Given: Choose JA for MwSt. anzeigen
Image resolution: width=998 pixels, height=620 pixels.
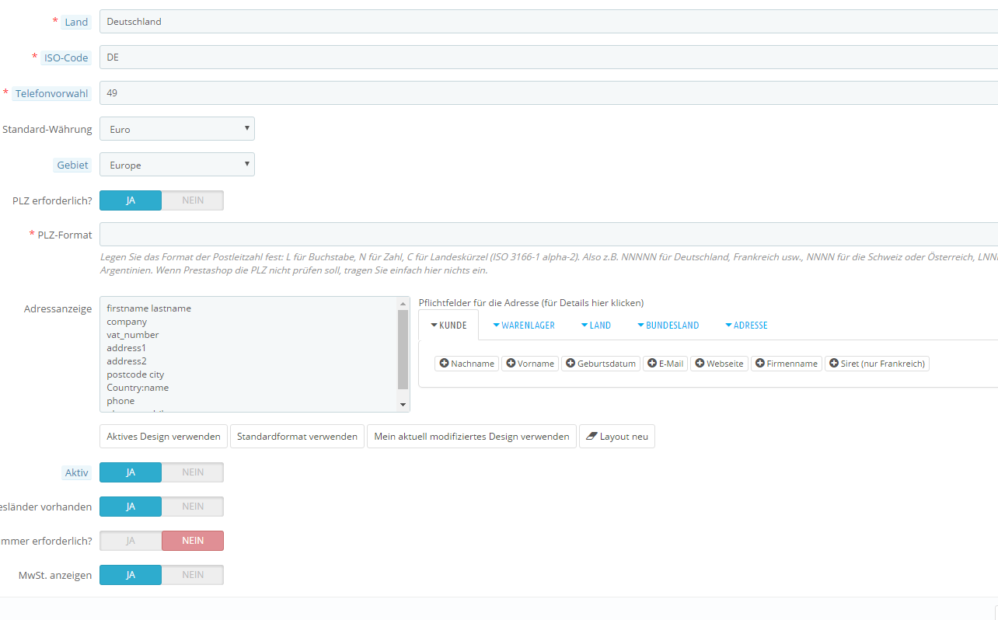Looking at the screenshot, I should click(131, 575).
